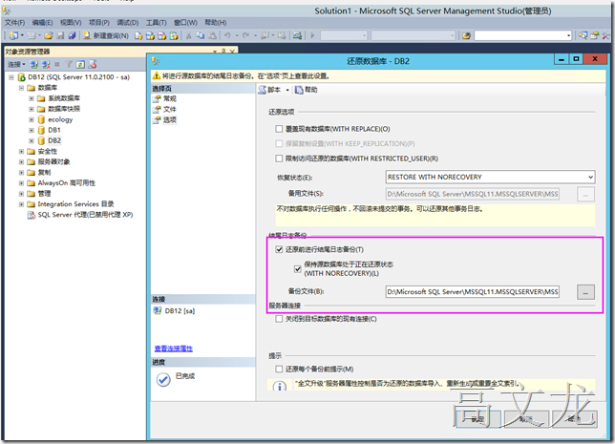This screenshot has height=444, width=615.
Task: Click the Redo arrow icon
Action: 246,35
